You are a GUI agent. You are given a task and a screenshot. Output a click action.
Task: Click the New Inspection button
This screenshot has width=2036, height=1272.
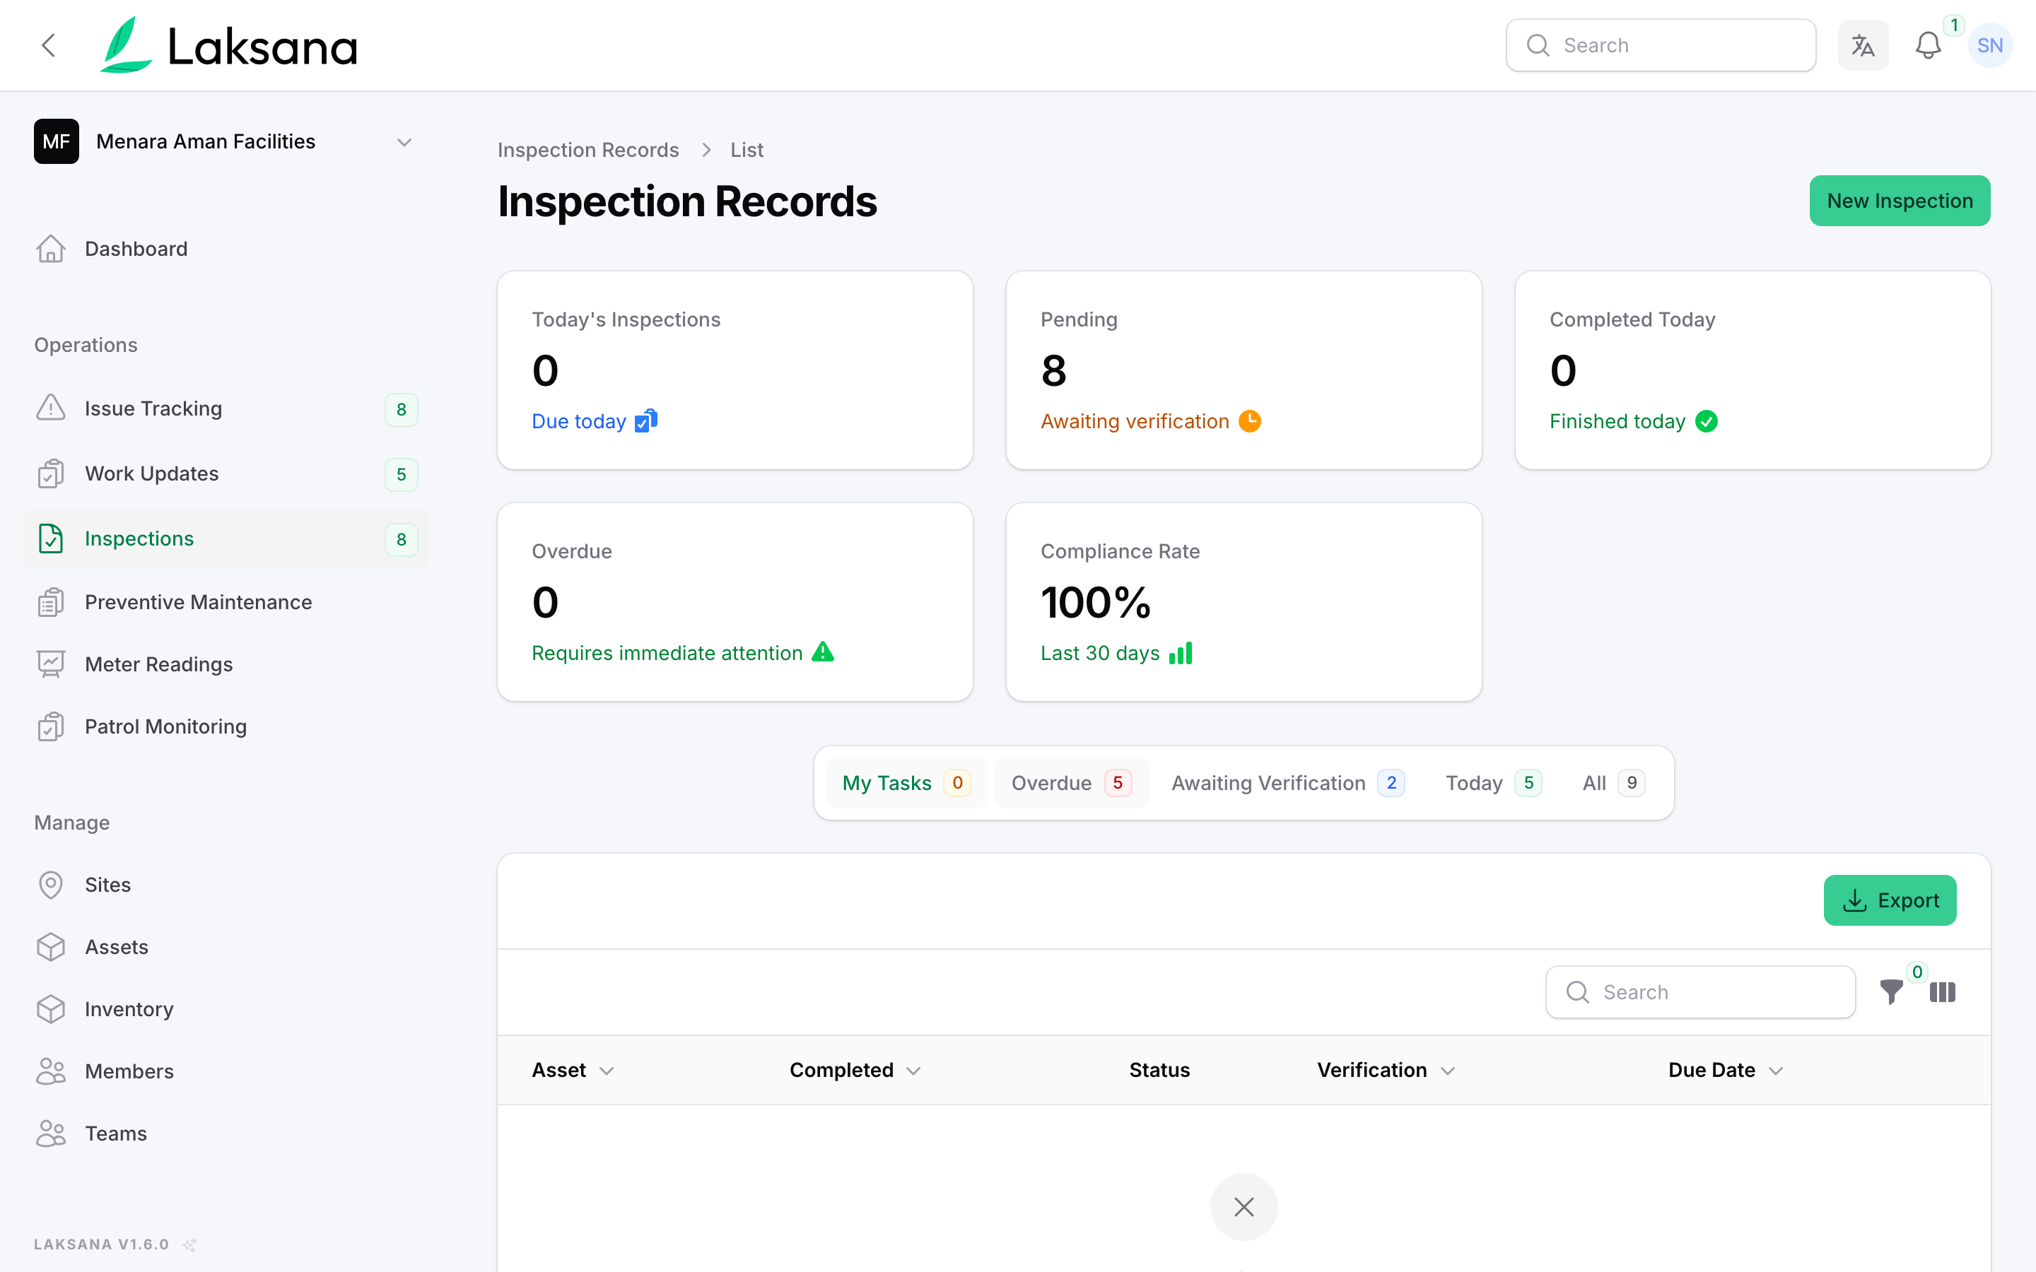coord(1900,201)
